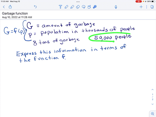The image size is (156, 117).
Task: Open the vertical three-dot more menu
Action: 147,7
